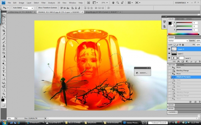Launch Bridge from application bar

click(88, 3)
